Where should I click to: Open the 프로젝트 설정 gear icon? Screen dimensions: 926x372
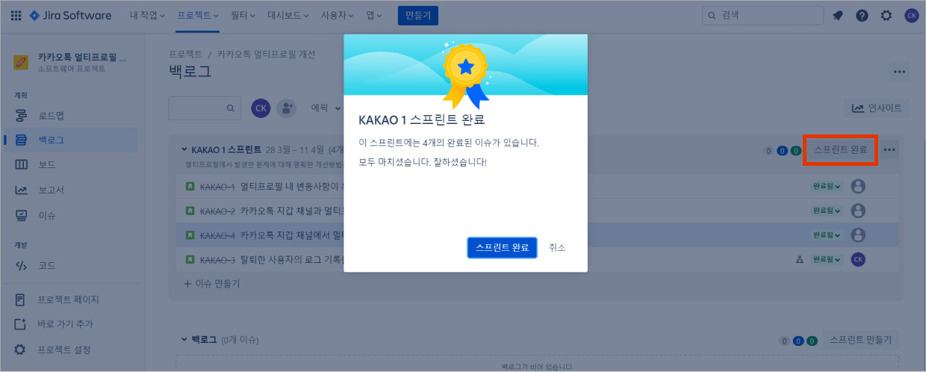pyautogui.click(x=22, y=350)
